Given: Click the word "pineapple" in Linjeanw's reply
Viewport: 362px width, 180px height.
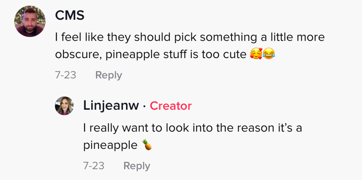Looking at the screenshot, I should (110, 145).
